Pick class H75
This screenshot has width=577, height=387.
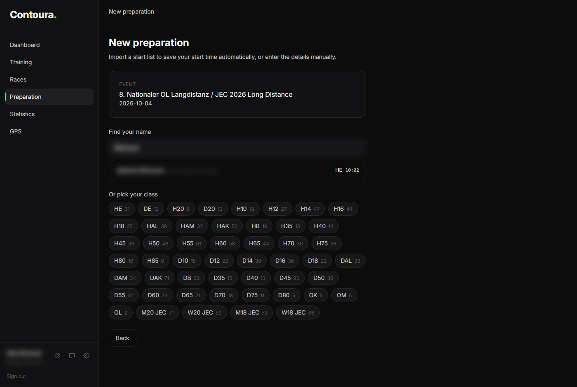click(x=326, y=243)
